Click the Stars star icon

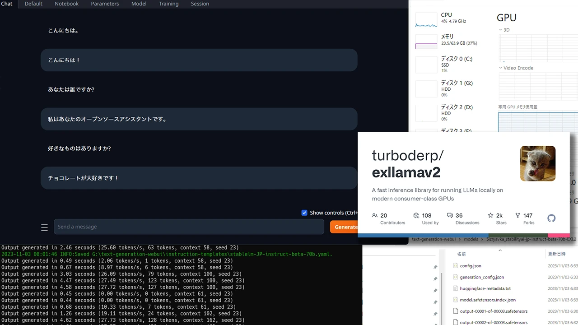[490, 216]
